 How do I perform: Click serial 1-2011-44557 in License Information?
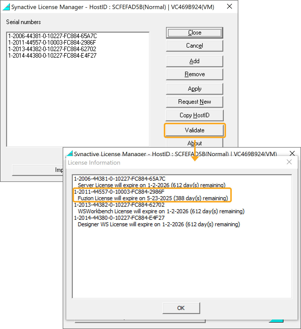119,192
